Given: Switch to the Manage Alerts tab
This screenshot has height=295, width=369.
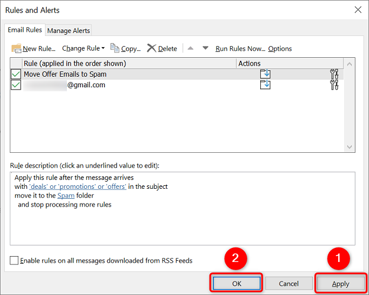Looking at the screenshot, I should (69, 31).
